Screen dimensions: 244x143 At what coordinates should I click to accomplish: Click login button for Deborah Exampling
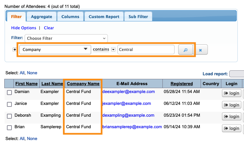coord(232,117)
